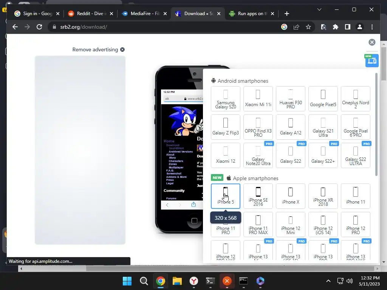Select the Xiaomi 12 device

click(226, 156)
